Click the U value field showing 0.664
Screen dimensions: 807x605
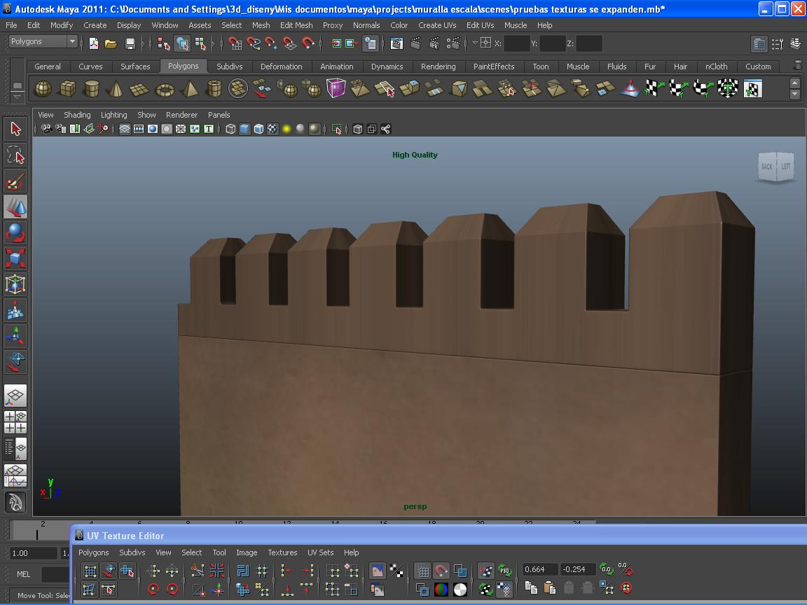coord(539,569)
